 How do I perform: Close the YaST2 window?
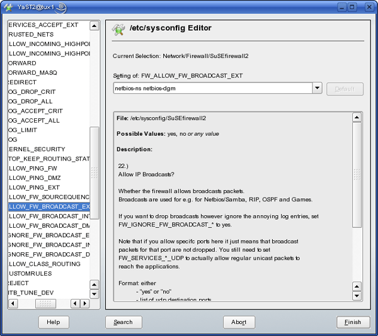[x=369, y=7]
